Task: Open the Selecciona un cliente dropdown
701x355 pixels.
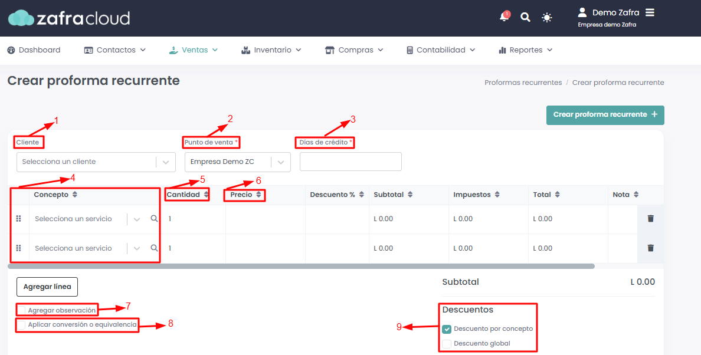Action: click(96, 162)
